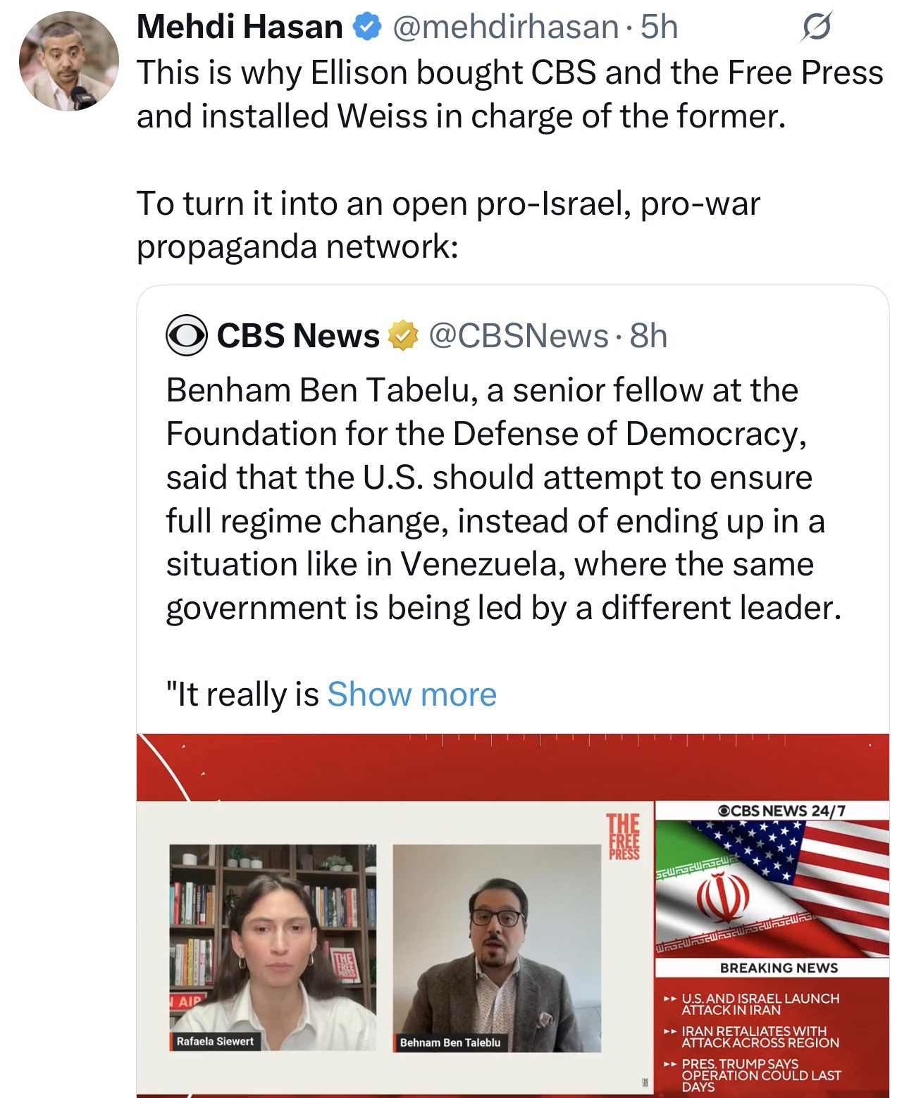Click the CBS News 24/7 logo
Screen dimensions: 909x1098
[773, 811]
